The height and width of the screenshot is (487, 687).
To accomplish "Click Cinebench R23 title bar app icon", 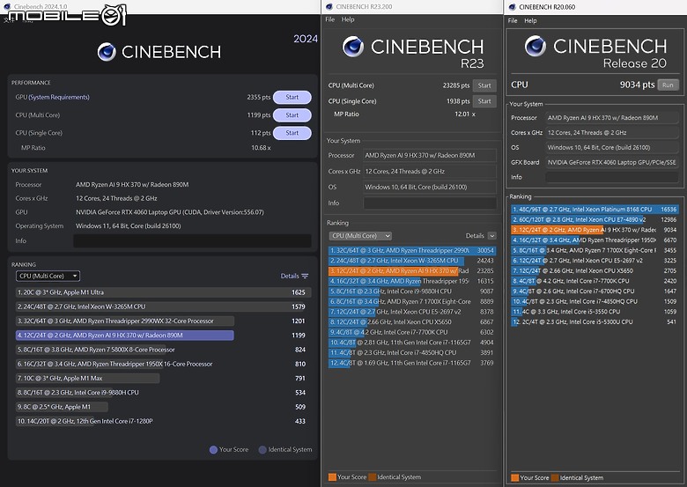I will (329, 6).
